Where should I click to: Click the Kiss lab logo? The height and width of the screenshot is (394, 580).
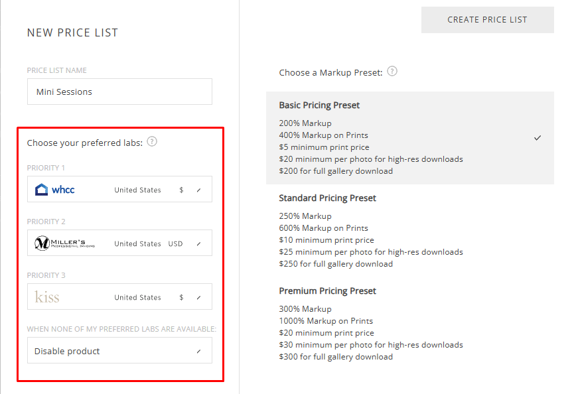coord(47,297)
